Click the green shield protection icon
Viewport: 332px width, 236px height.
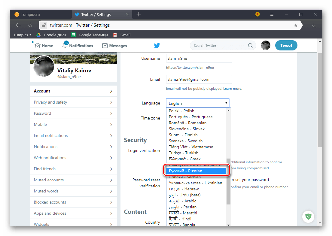coord(308,216)
